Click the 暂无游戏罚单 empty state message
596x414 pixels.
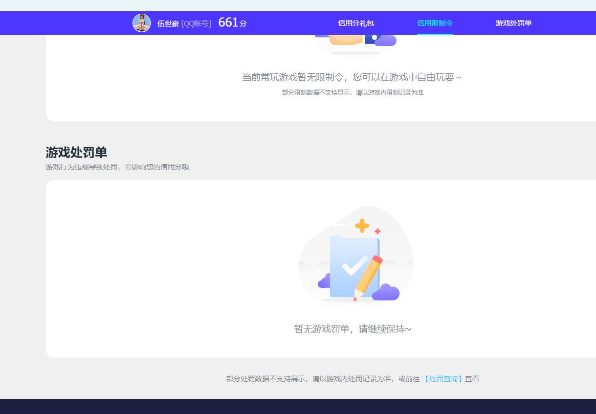click(352, 329)
